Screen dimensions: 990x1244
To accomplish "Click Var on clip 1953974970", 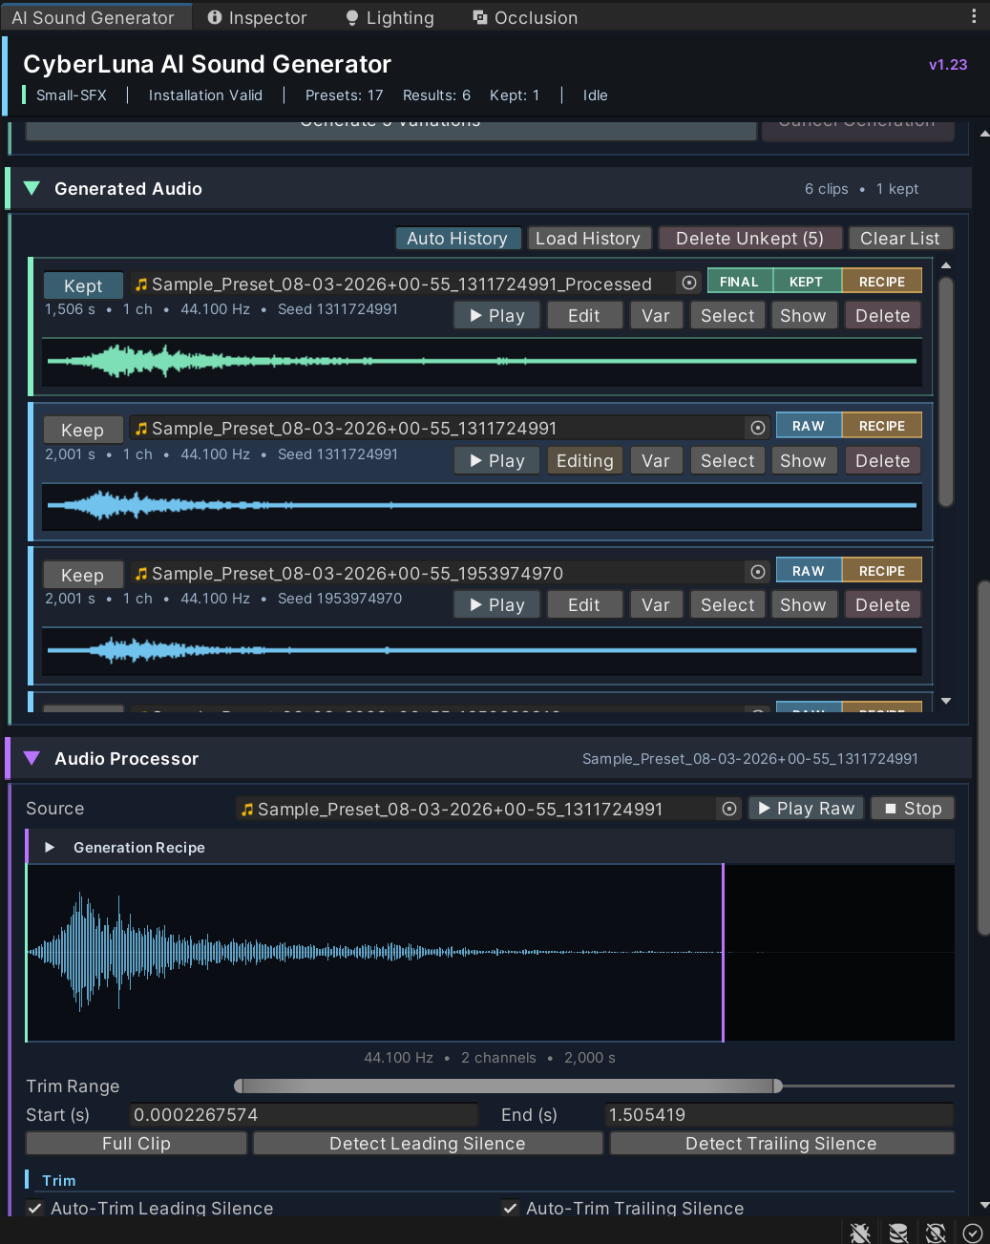I will (x=656, y=604).
